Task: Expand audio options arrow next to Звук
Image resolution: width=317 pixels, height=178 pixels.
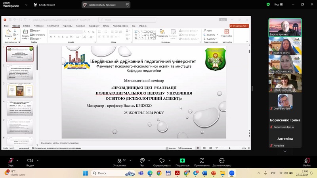Action: 17,161
